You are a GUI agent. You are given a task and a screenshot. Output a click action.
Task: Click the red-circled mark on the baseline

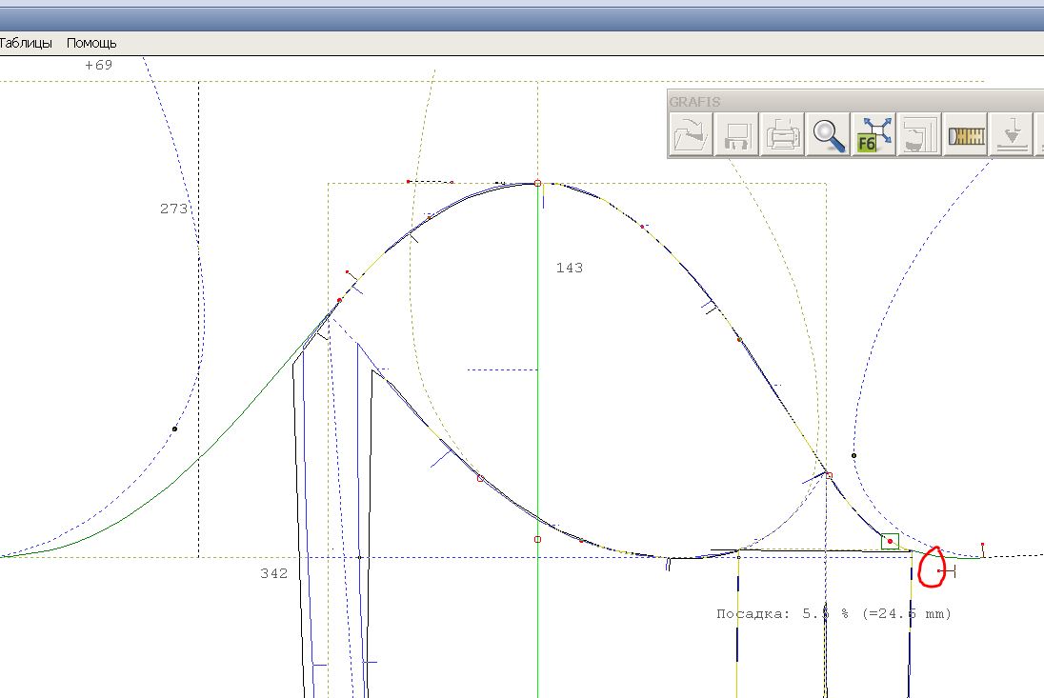941,570
